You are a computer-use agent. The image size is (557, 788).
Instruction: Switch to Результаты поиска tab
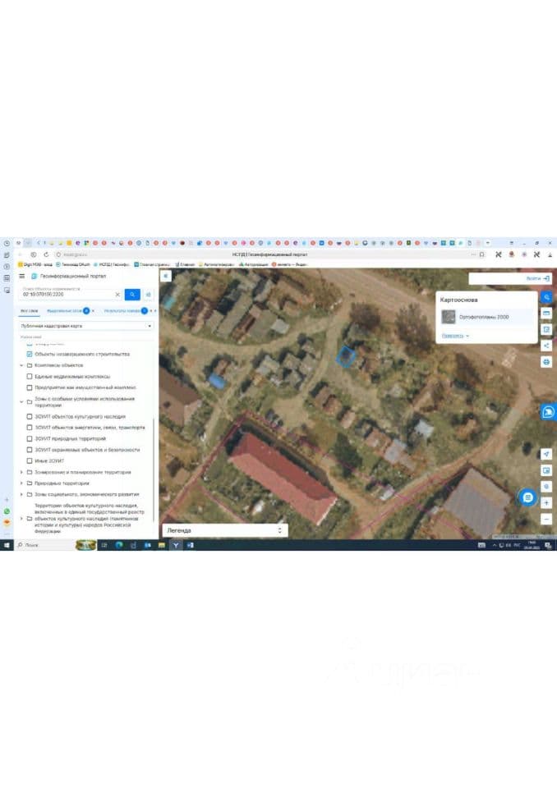(x=122, y=311)
